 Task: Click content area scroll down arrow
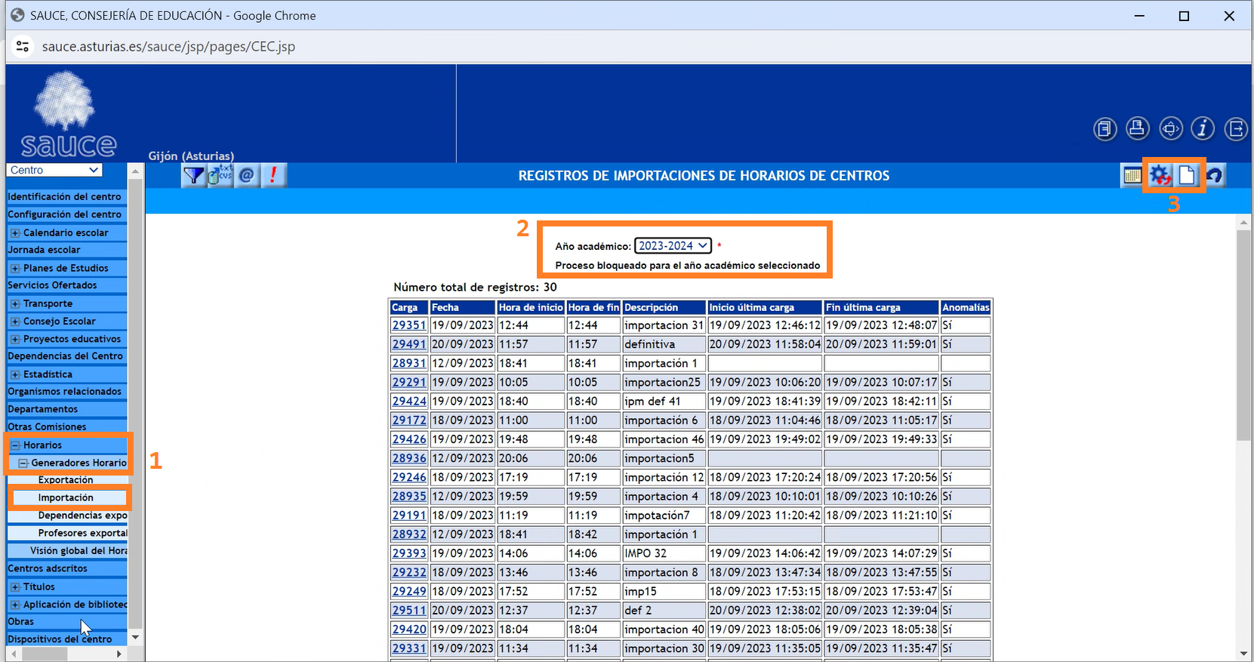click(1243, 654)
